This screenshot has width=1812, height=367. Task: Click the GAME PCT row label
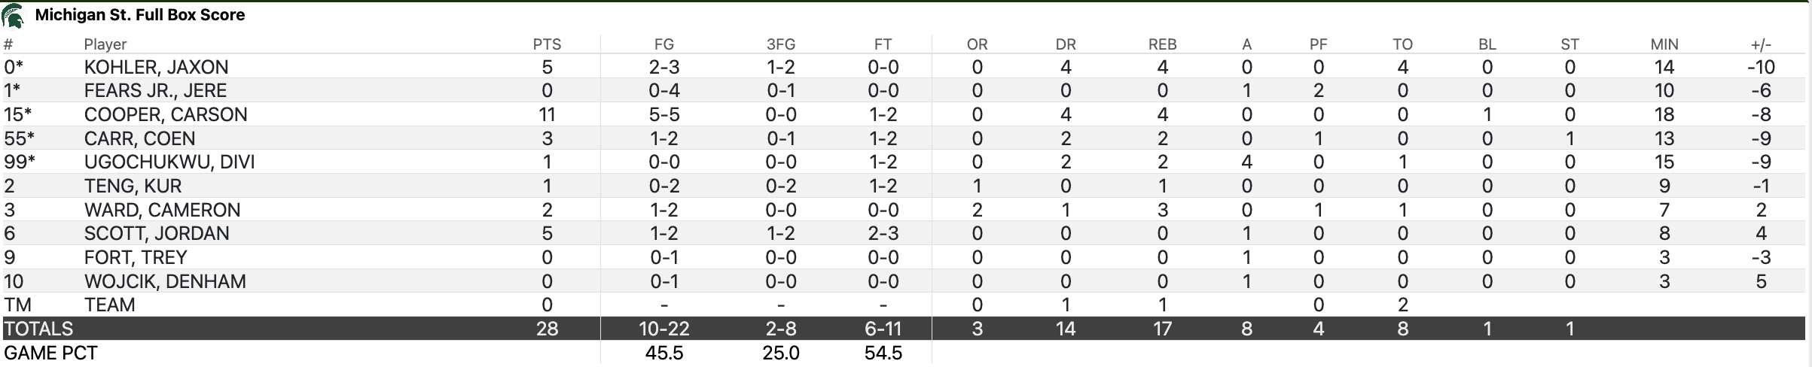pos(50,353)
